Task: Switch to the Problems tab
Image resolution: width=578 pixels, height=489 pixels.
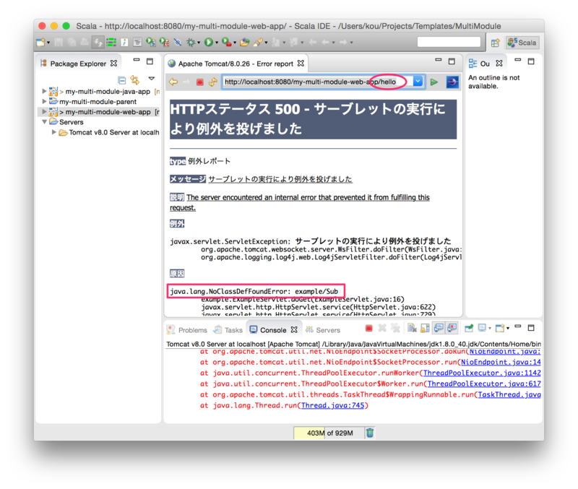Action: click(187, 330)
